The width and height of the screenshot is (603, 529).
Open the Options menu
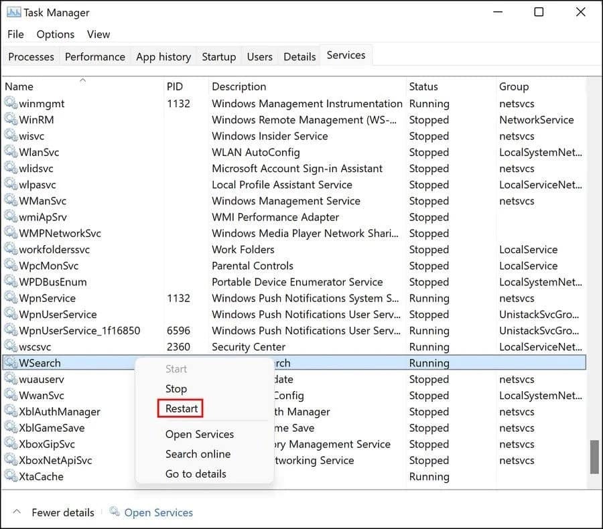point(55,34)
